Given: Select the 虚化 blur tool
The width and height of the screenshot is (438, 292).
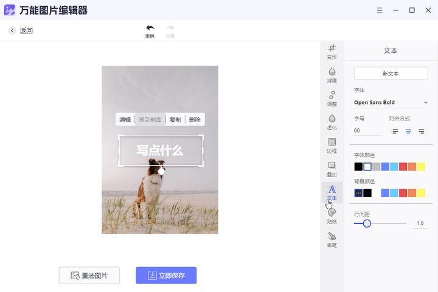Looking at the screenshot, I should pos(332,122).
